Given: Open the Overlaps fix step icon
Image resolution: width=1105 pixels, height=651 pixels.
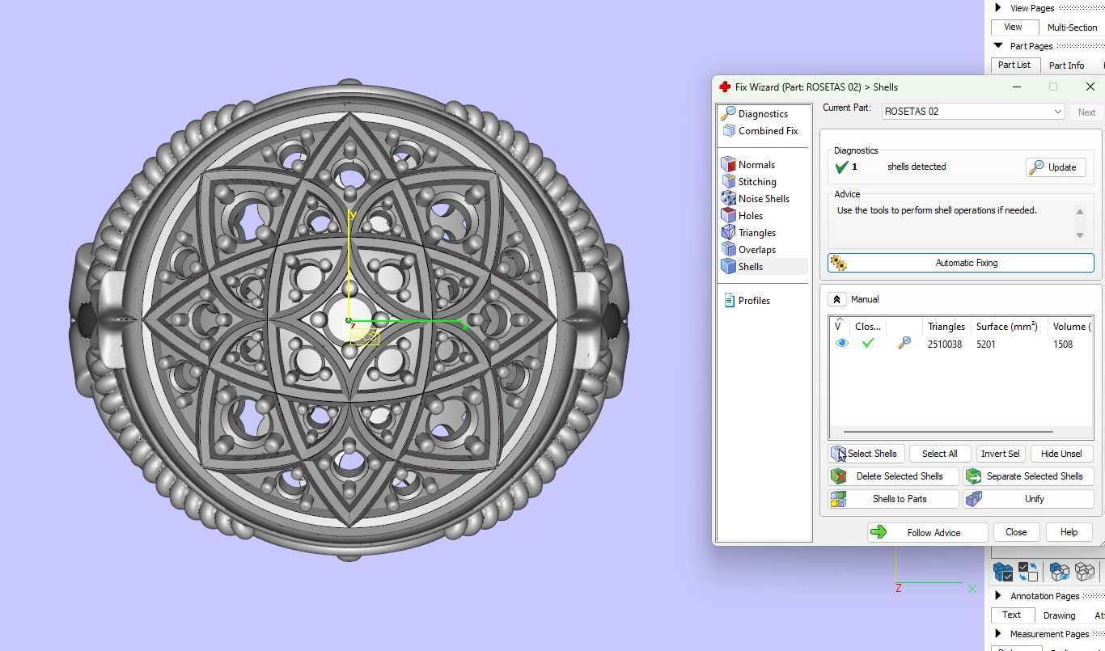Looking at the screenshot, I should [x=728, y=250].
